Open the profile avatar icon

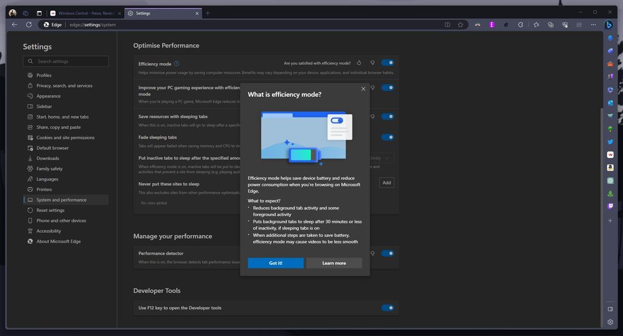pos(13,13)
